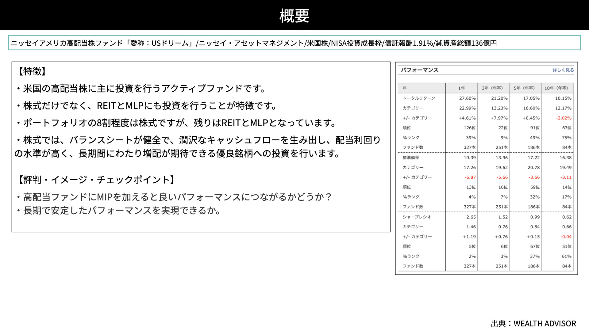
Task: Click the トータルリターン row label
Action: [419, 98]
